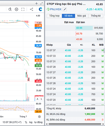Open the Mức giá tab

(82, 16)
